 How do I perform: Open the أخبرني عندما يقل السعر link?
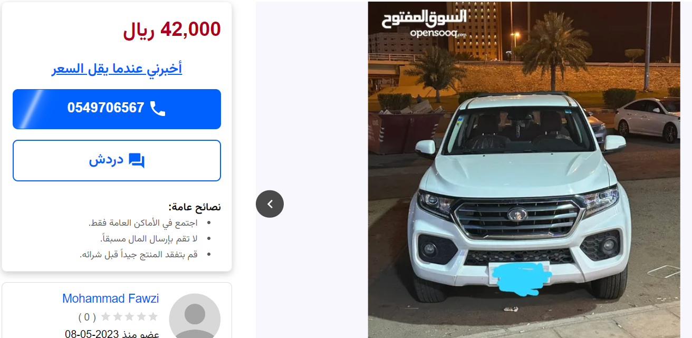pyautogui.click(x=117, y=69)
